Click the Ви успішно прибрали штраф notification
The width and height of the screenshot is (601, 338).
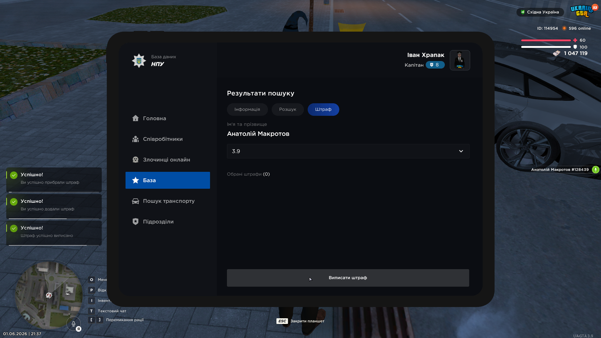click(x=54, y=180)
